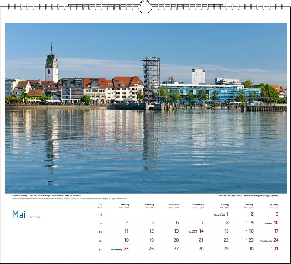Select Friday May 1 holiday date

[227, 214]
